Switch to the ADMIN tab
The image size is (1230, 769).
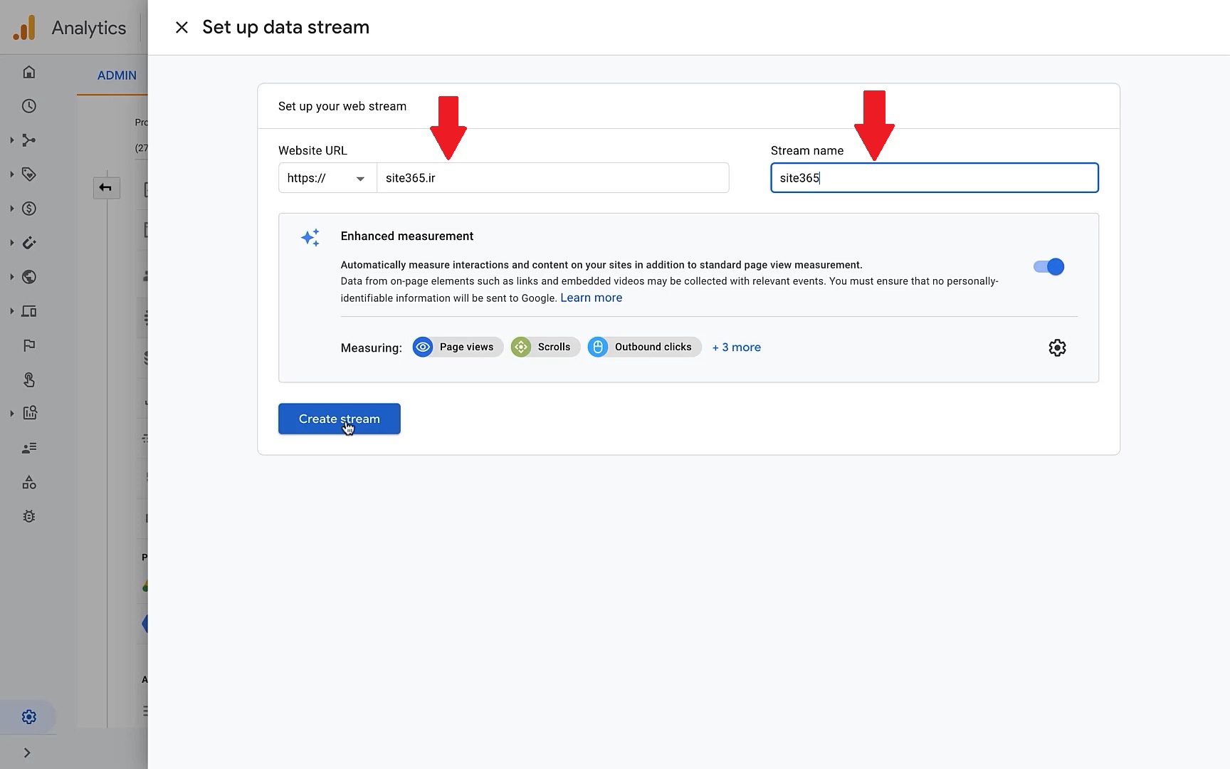pos(117,75)
